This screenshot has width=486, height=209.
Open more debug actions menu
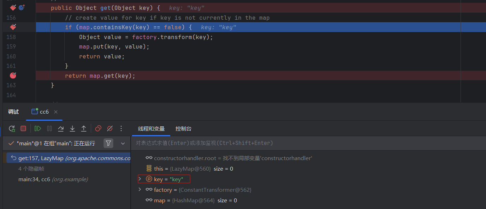121,129
